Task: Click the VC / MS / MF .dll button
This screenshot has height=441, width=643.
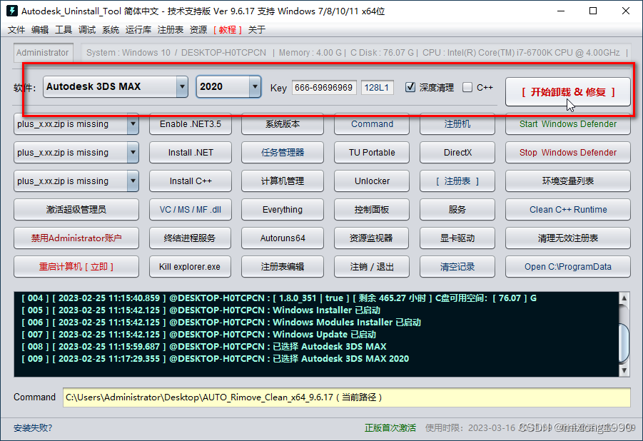Action: tap(191, 210)
